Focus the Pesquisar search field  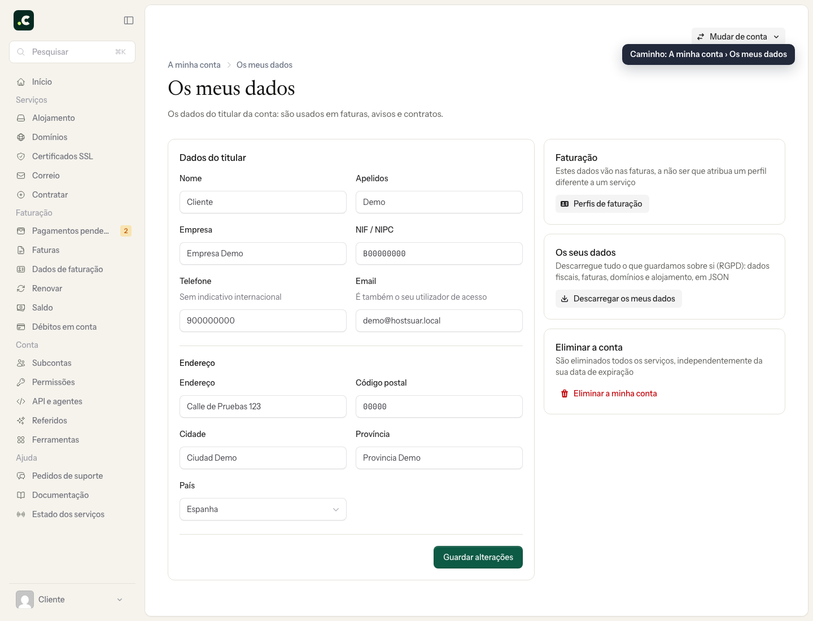coord(72,52)
